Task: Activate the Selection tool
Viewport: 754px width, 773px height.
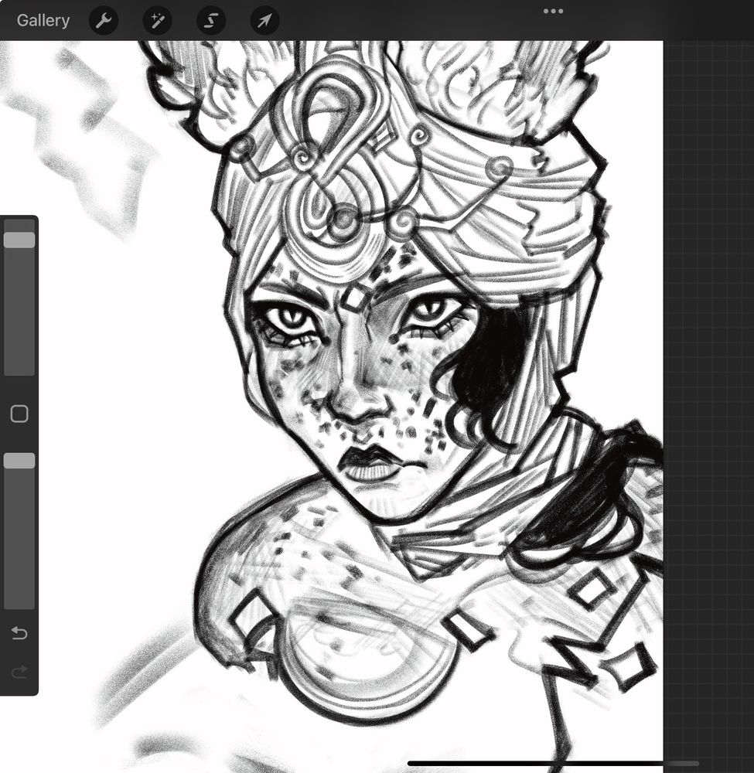Action: pyautogui.click(x=211, y=21)
